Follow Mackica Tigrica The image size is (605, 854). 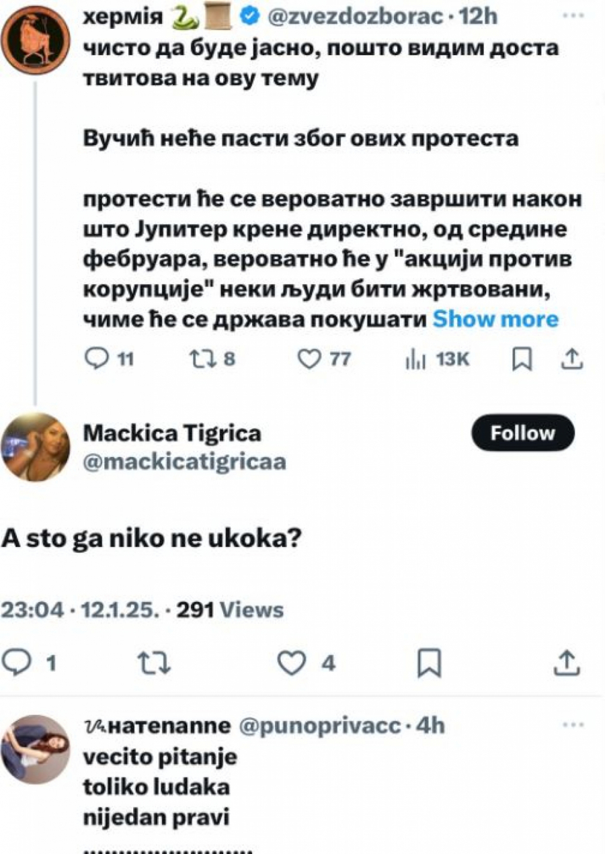click(522, 433)
